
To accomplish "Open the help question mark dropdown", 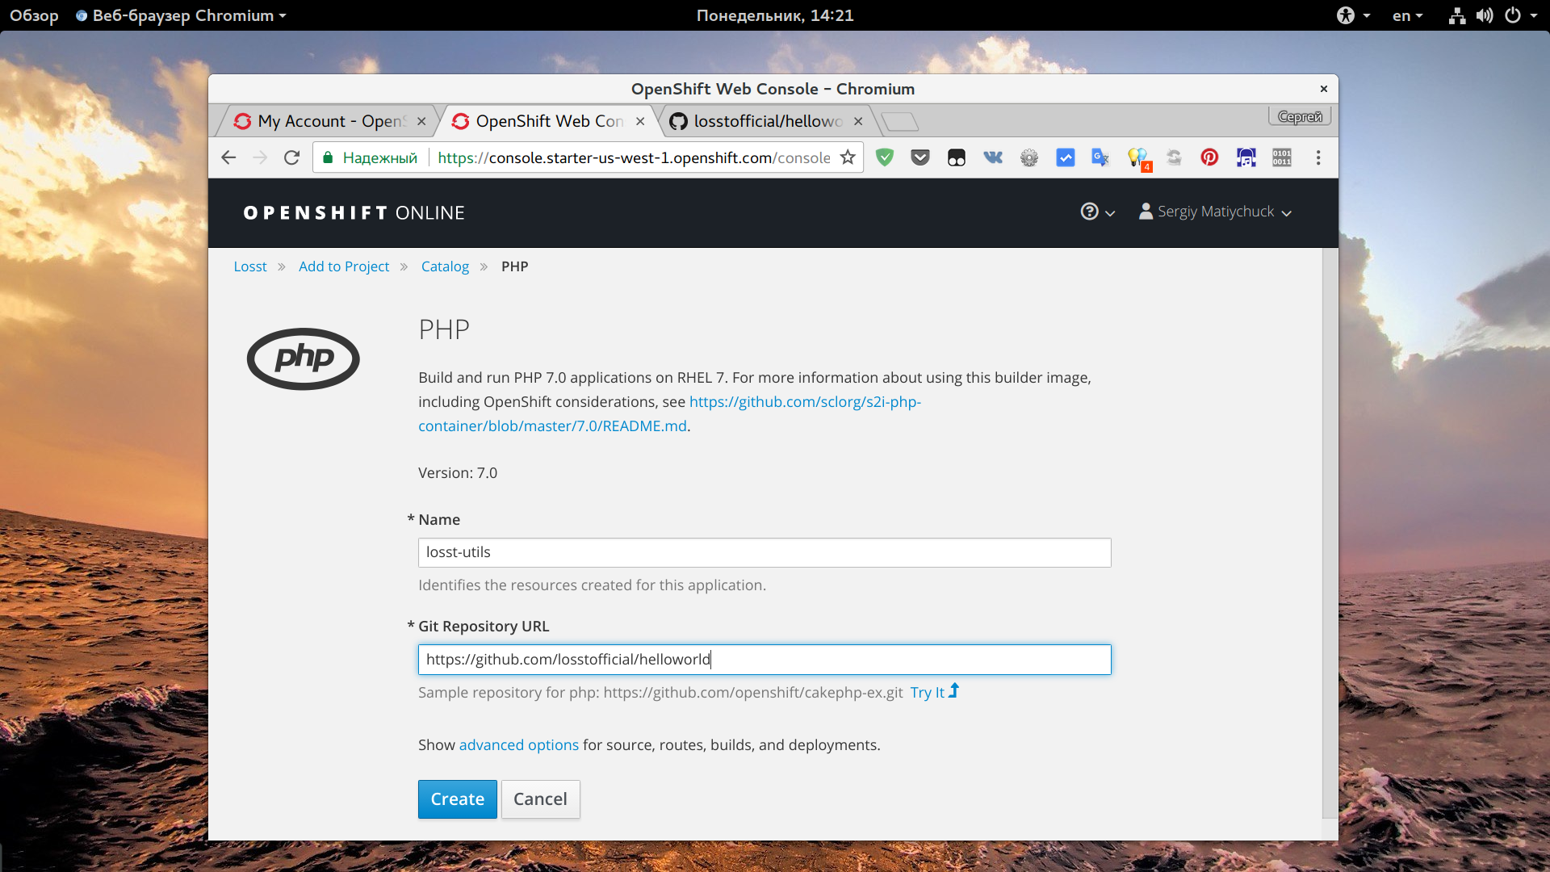I will (x=1097, y=212).
